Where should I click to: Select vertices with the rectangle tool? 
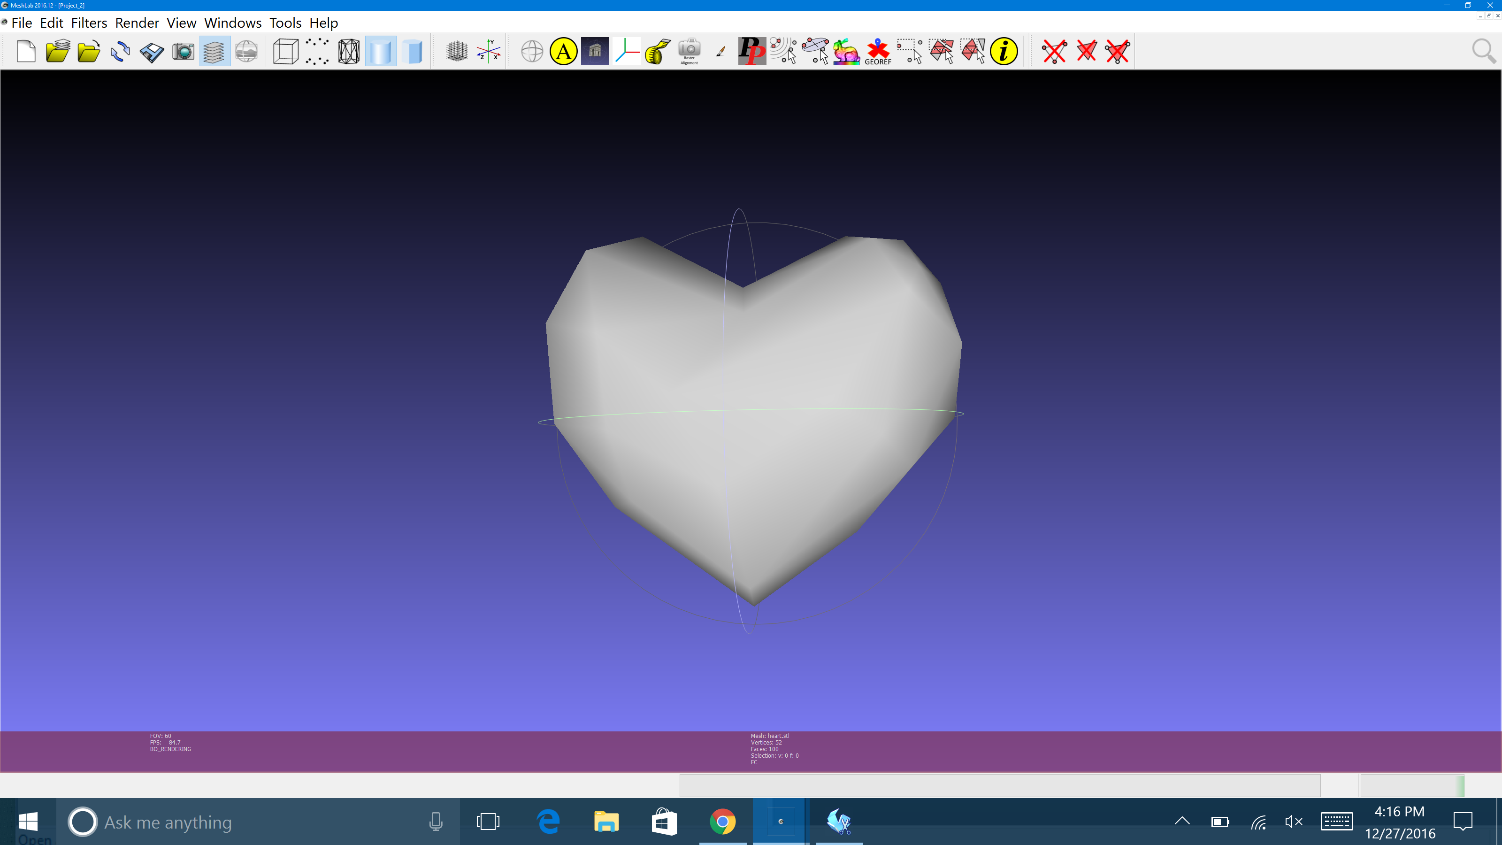(910, 51)
